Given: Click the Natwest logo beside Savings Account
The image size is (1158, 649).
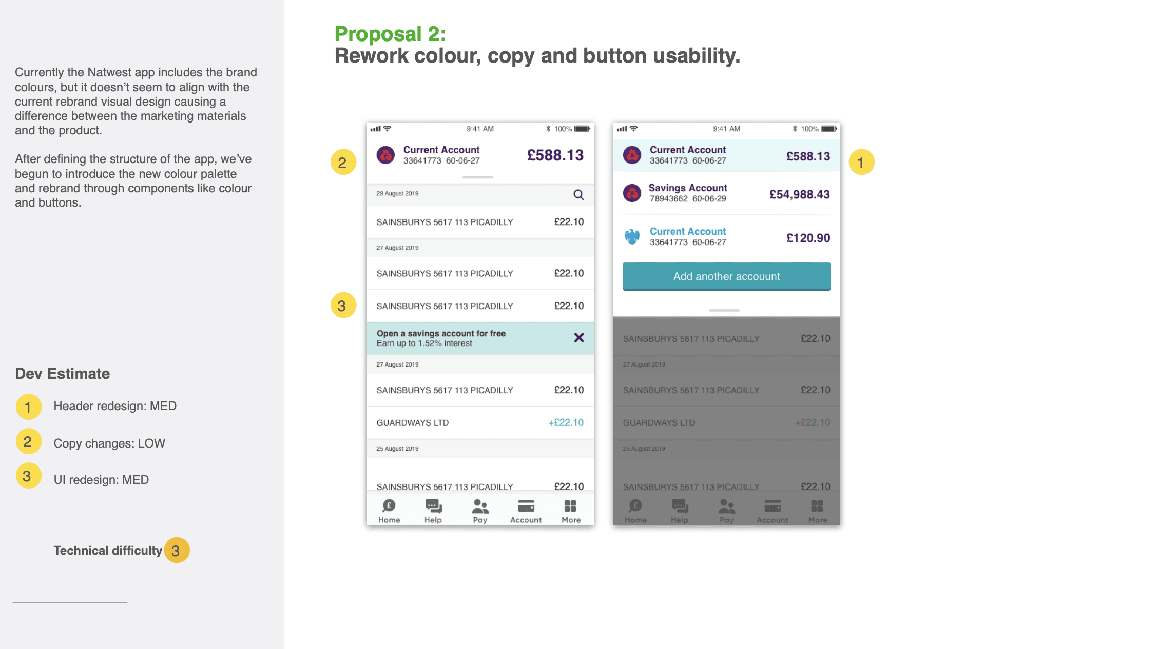Looking at the screenshot, I should (x=632, y=193).
